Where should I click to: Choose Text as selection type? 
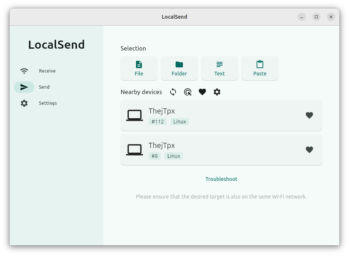coord(220,68)
